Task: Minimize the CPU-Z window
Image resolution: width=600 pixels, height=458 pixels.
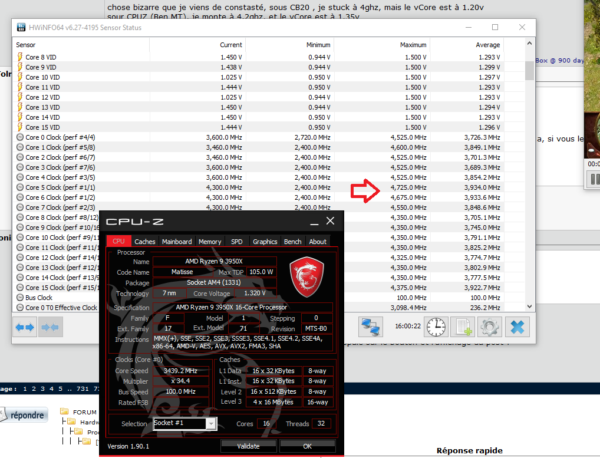Action: point(314,222)
